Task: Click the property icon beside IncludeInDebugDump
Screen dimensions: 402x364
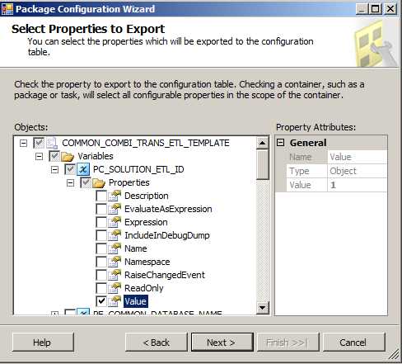Action: click(x=115, y=235)
